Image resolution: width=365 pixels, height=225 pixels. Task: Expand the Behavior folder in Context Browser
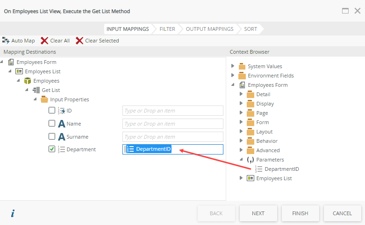(241, 141)
